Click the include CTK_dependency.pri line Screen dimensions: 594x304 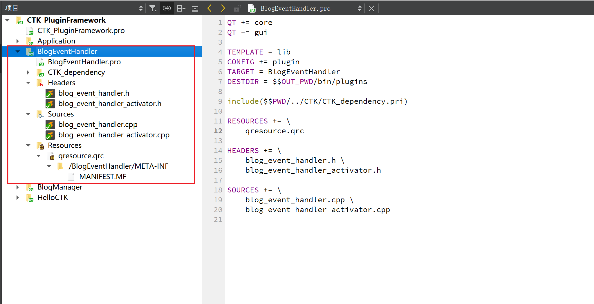317,101
